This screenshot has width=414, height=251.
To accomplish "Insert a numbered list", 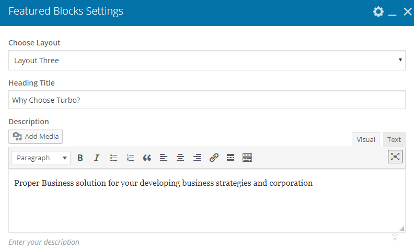I will [130, 158].
